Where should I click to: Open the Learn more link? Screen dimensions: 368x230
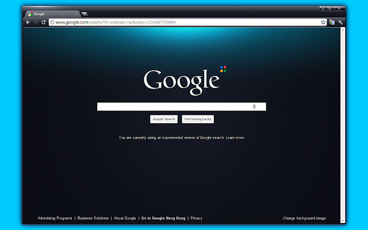pyautogui.click(x=235, y=138)
